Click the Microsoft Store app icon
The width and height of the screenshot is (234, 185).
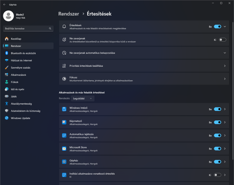pos(64,149)
